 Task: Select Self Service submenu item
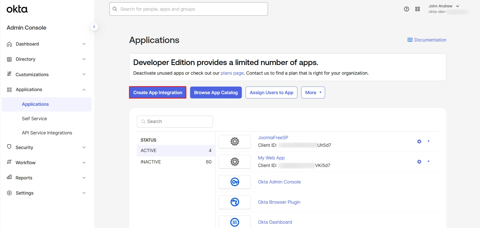click(34, 119)
